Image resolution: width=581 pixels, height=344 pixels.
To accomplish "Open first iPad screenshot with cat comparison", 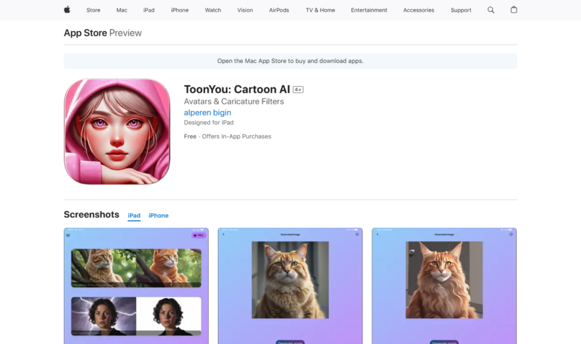I will (137, 286).
